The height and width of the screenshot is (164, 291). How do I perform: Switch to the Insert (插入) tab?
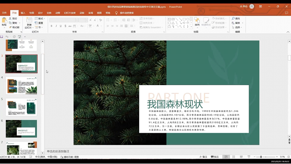point(23,13)
